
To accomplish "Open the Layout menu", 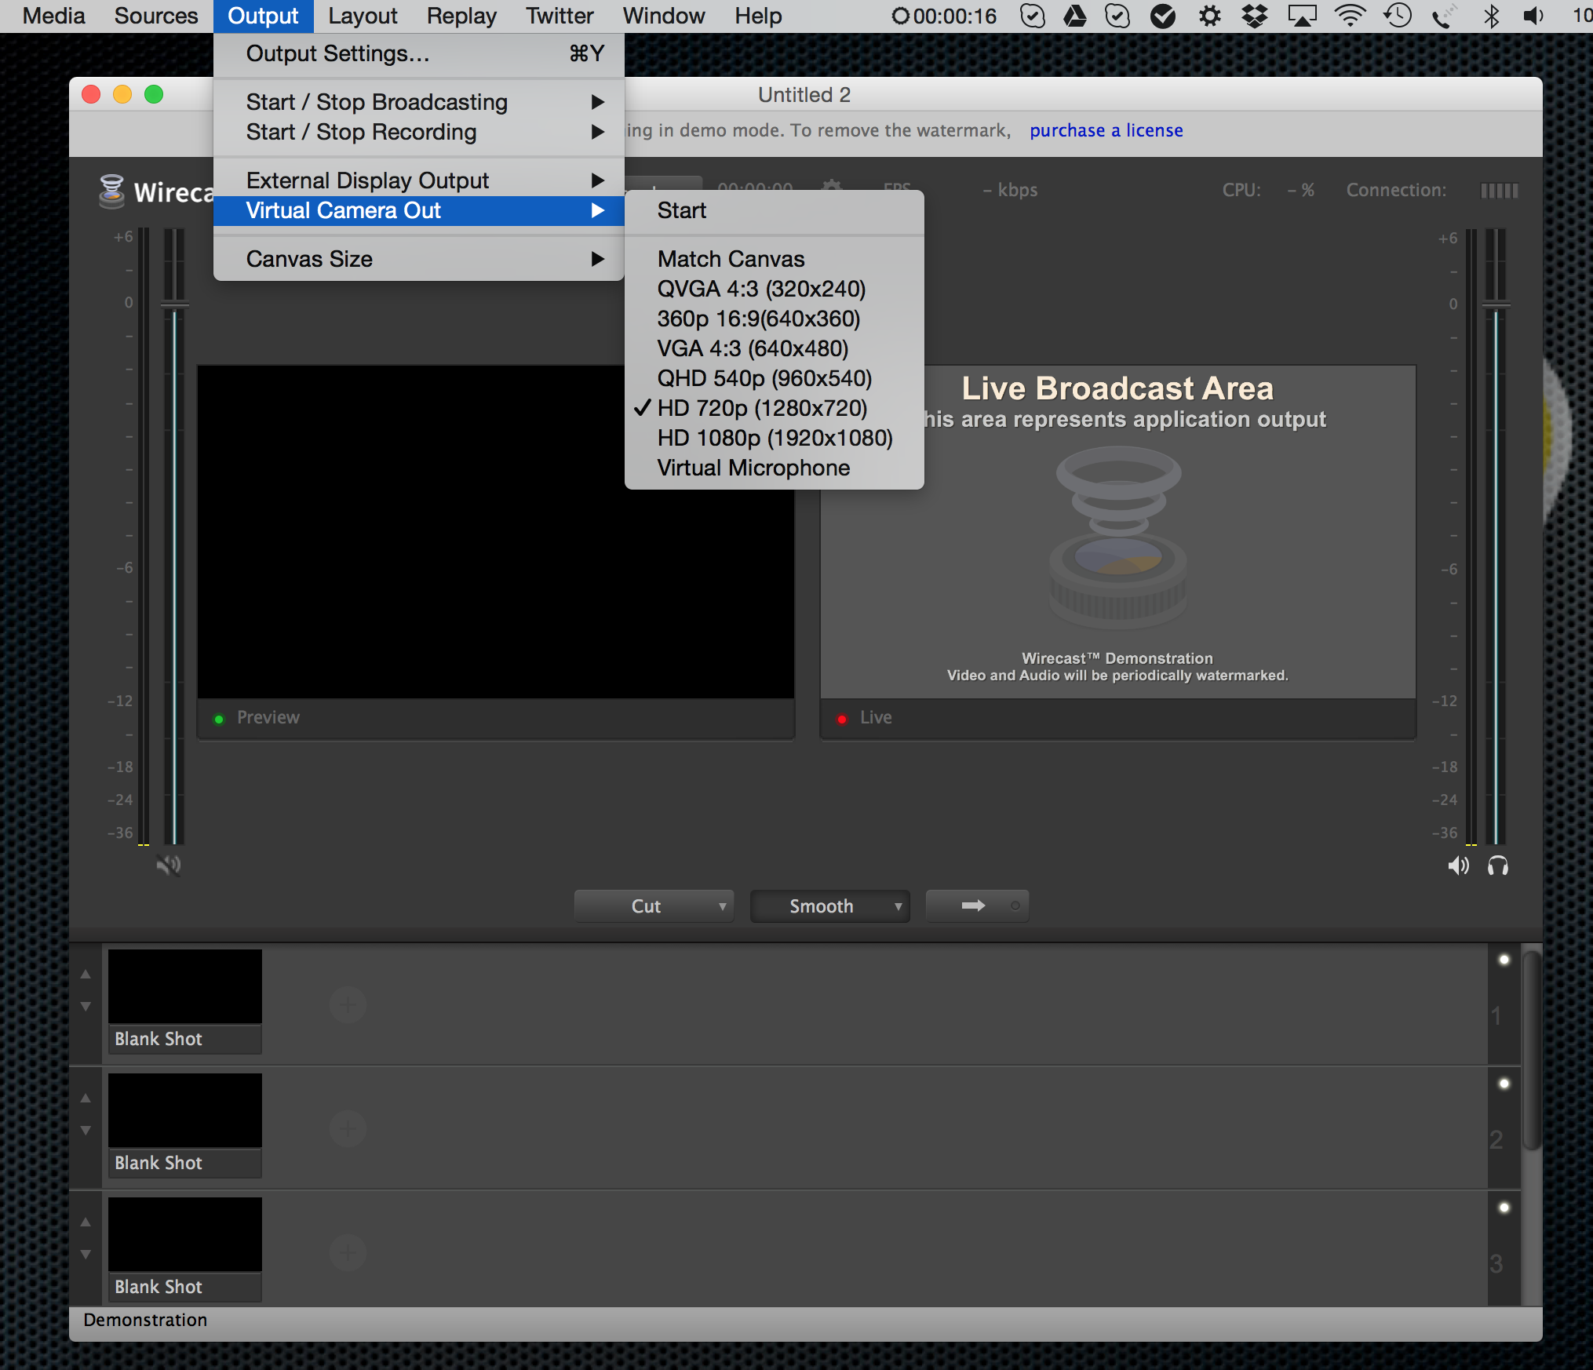I will click(362, 16).
